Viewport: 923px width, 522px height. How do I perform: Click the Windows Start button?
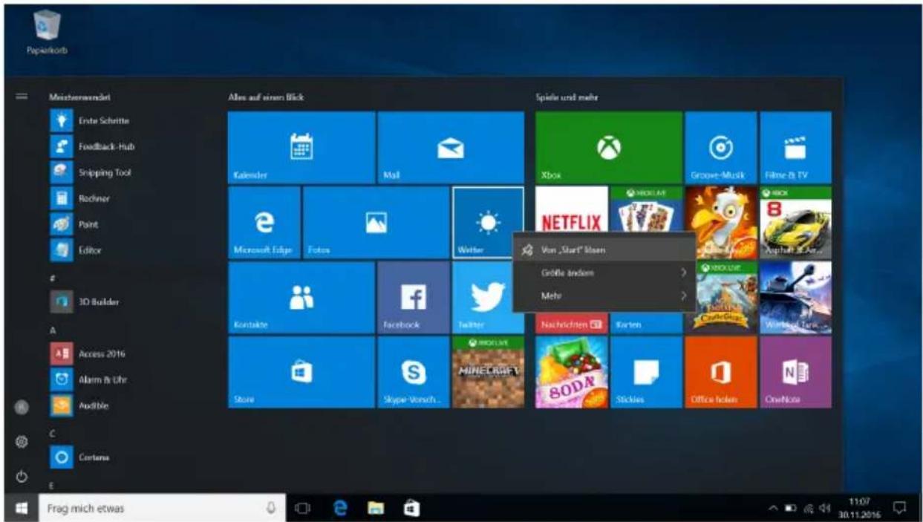22,509
